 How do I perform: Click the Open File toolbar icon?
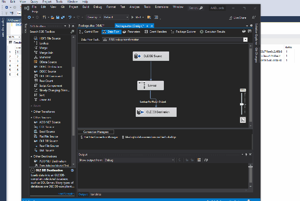pos(52,17)
